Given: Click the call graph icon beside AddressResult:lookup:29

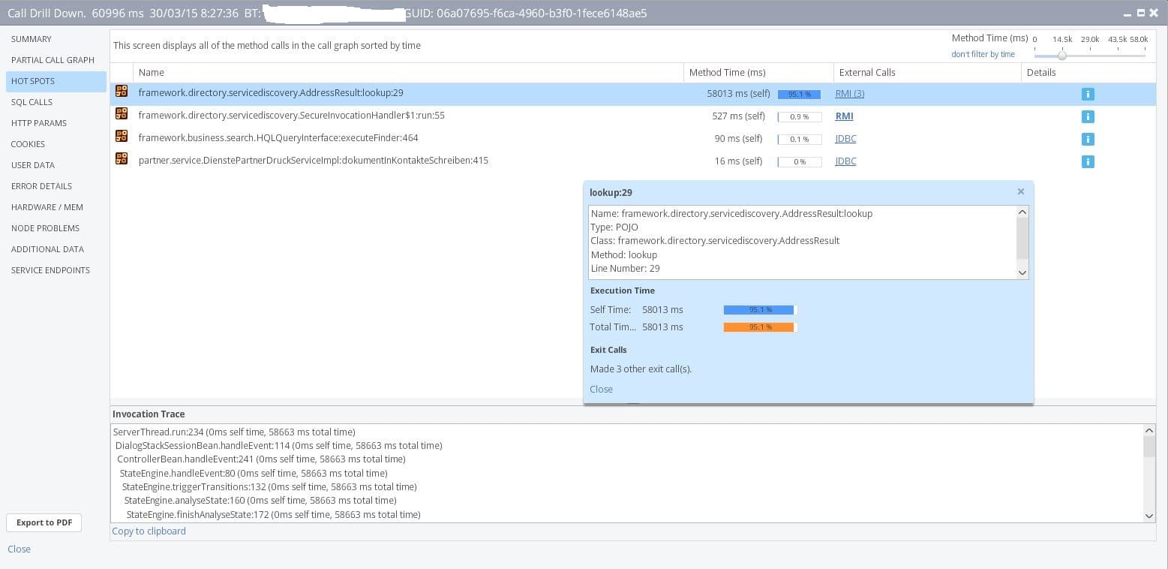Looking at the screenshot, I should (x=122, y=92).
